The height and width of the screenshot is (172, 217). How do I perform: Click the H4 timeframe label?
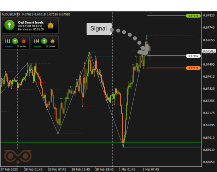(36, 41)
